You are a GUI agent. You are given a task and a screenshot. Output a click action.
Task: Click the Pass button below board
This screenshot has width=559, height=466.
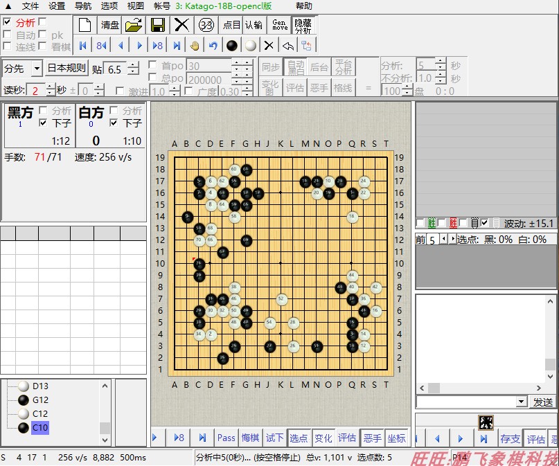[x=226, y=438]
